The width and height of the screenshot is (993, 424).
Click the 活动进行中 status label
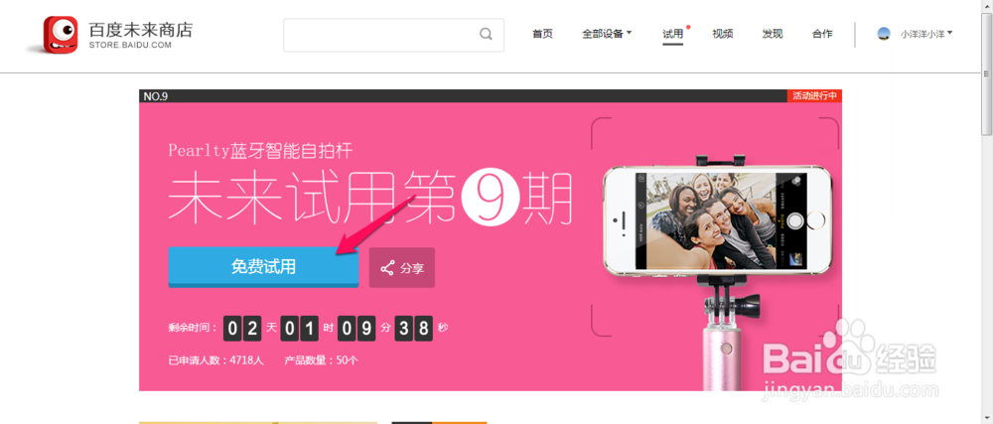(814, 95)
